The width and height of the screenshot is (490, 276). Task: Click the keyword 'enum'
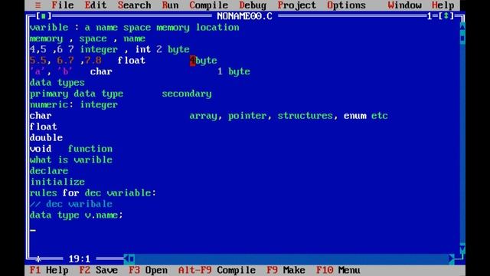click(x=354, y=116)
